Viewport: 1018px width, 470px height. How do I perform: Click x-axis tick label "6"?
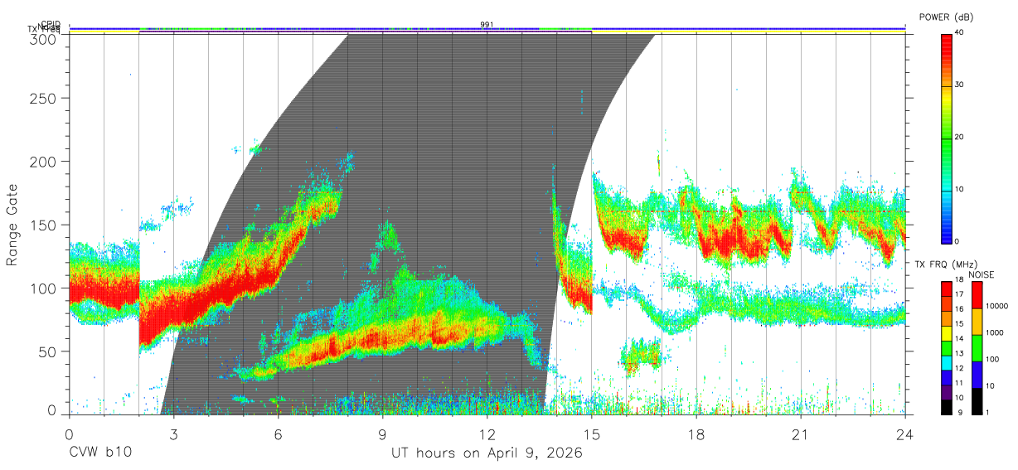coord(278,434)
